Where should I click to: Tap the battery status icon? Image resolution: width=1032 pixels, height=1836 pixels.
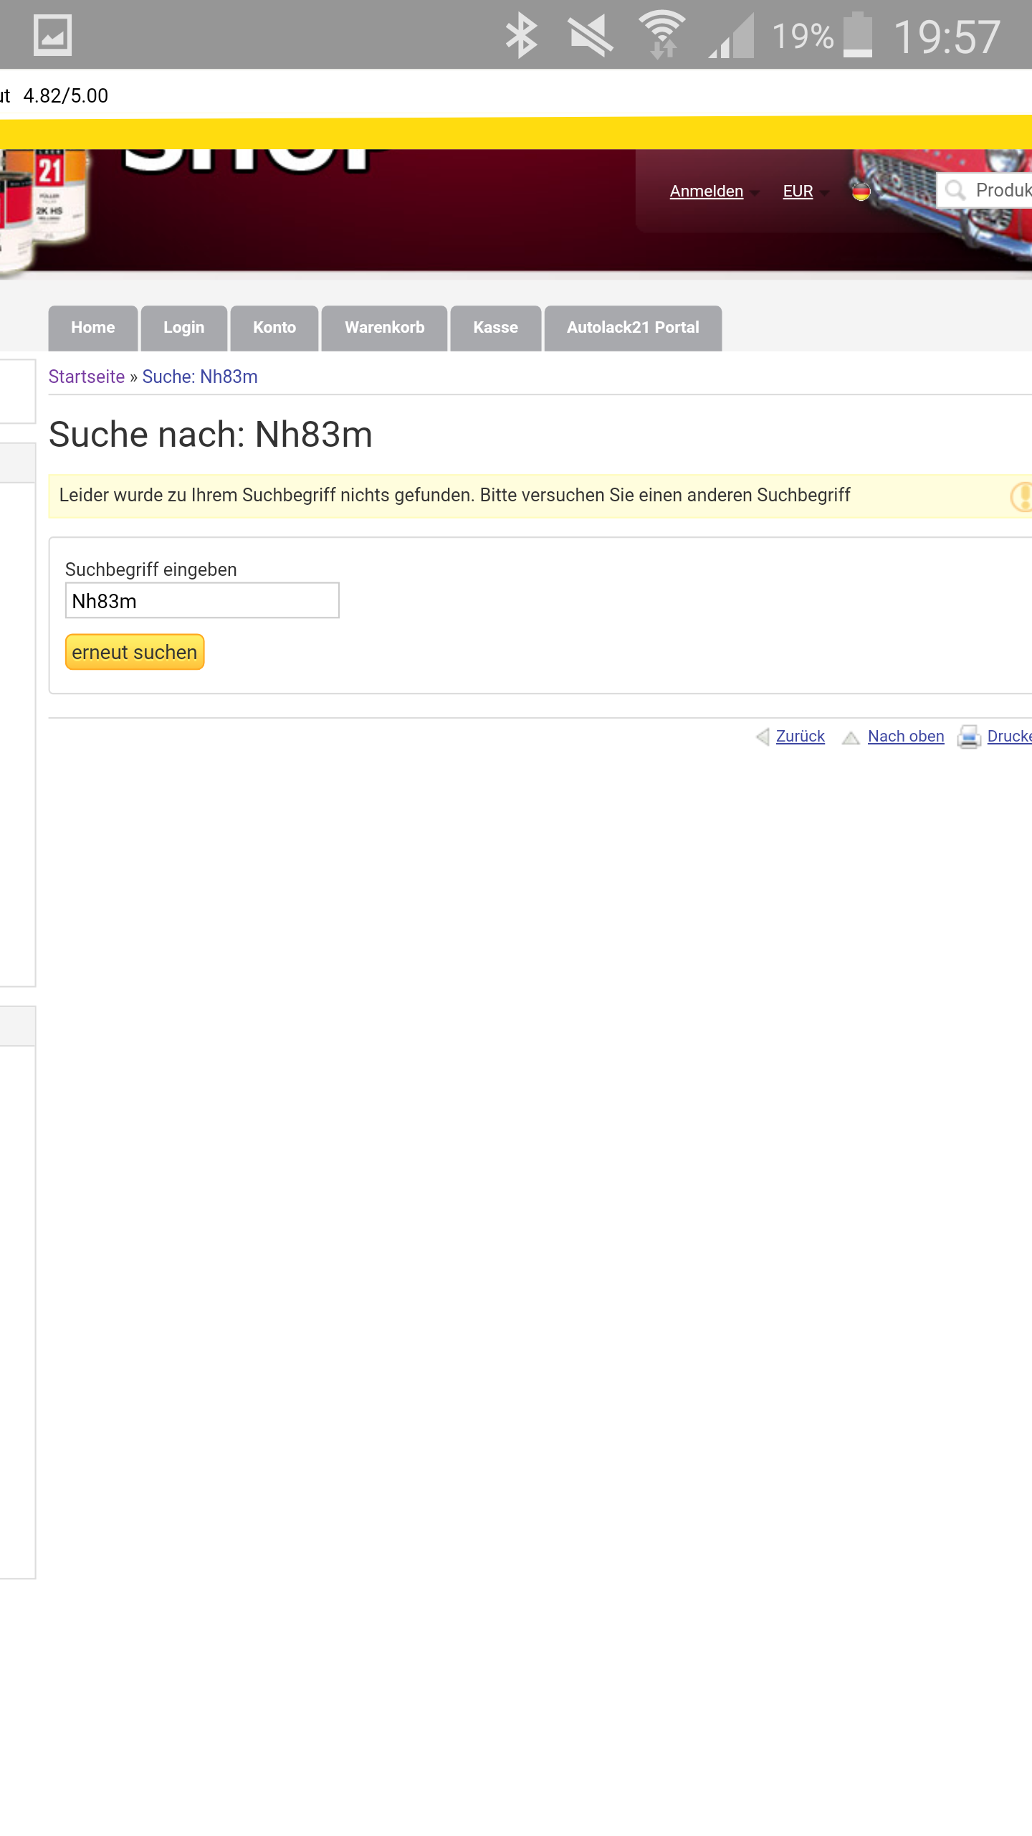coord(858,34)
